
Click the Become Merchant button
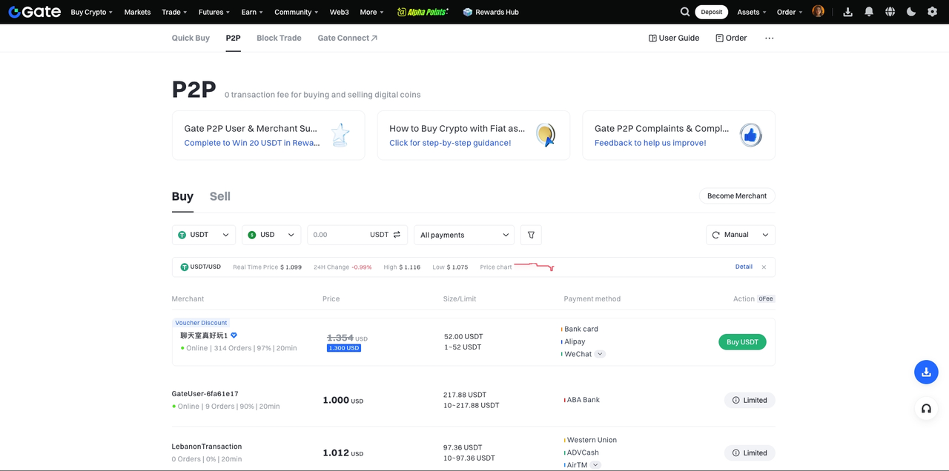click(736, 196)
